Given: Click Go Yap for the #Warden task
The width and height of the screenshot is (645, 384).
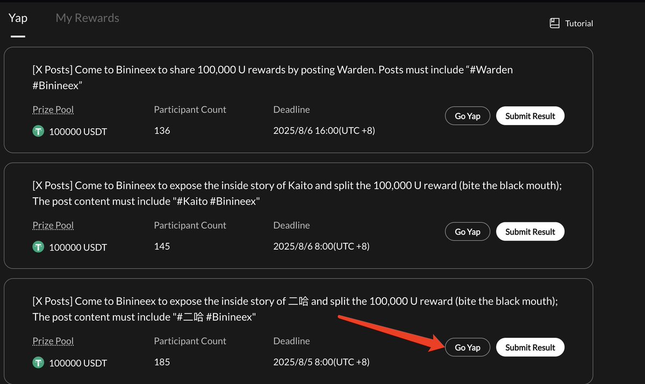Looking at the screenshot, I should pyautogui.click(x=468, y=116).
